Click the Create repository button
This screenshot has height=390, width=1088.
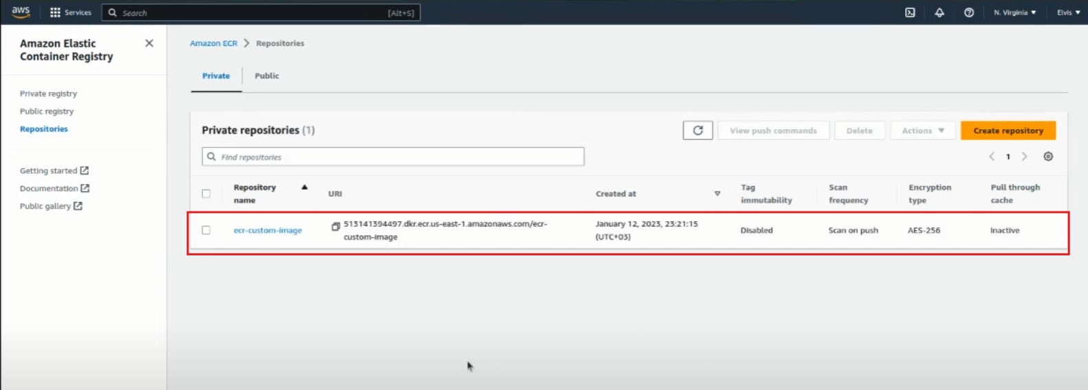[x=1008, y=130]
